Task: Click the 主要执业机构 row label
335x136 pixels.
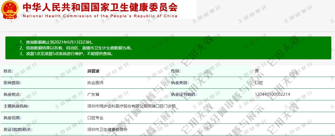Action: coord(16,106)
